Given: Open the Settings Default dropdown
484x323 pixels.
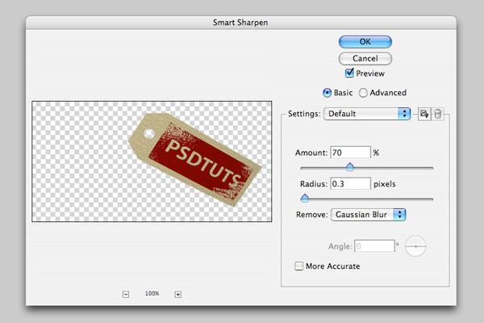Looking at the screenshot, I should (x=367, y=114).
